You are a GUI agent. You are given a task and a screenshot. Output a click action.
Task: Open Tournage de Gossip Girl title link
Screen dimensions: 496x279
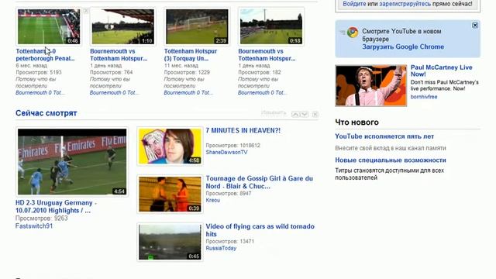[260, 182]
